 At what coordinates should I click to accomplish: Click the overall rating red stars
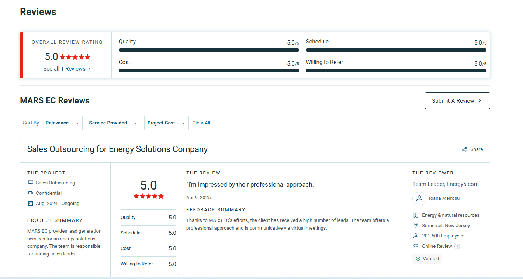(75, 57)
